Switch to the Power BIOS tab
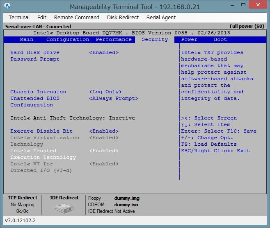The width and height of the screenshot is (270, 228). (x=189, y=39)
